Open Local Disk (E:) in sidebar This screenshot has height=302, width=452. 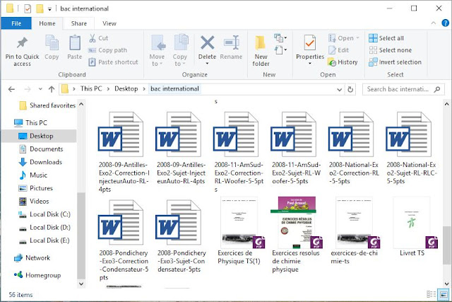click(x=44, y=240)
